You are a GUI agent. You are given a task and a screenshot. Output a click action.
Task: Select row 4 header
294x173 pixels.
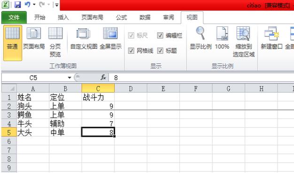point(9,124)
